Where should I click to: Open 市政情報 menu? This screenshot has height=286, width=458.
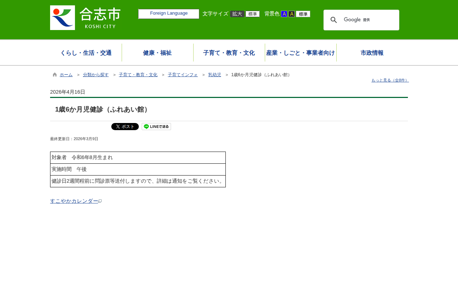click(372, 53)
